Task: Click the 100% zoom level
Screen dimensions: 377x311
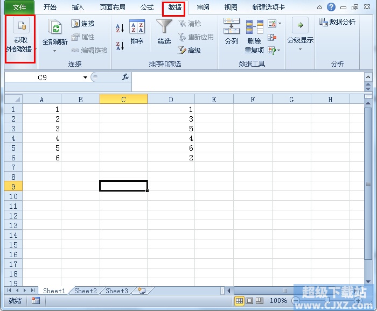Action: tap(278, 300)
